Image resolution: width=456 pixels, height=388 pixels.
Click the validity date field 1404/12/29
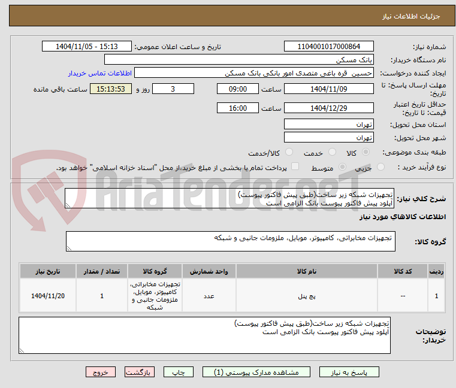[x=328, y=108]
